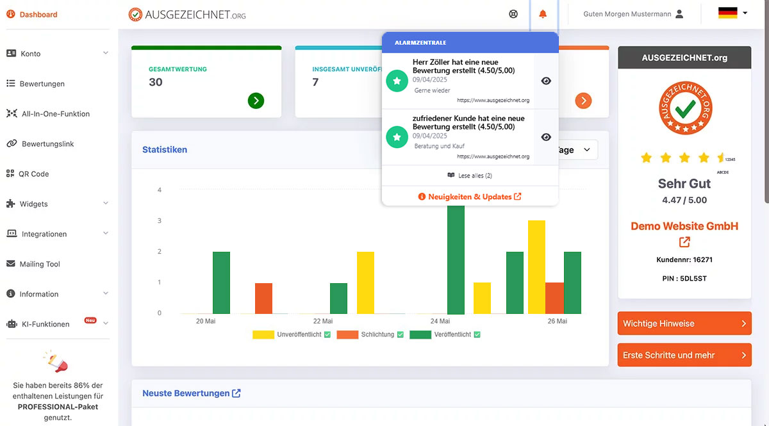Screen dimensions: 769x426
Task: Click the orange arrow circle on the card
Action: click(x=583, y=101)
